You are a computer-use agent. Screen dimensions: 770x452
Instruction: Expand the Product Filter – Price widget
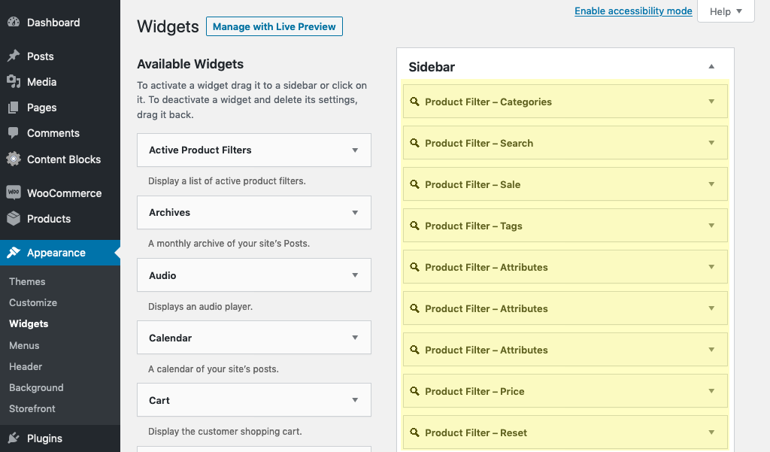pos(711,390)
